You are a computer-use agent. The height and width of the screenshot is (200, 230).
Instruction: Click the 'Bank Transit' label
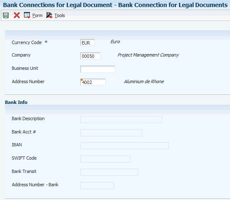24,171
